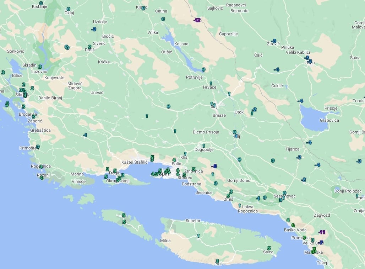Select the -11 temperature marker near Promajna
The height and width of the screenshot is (269, 365).
322,232
